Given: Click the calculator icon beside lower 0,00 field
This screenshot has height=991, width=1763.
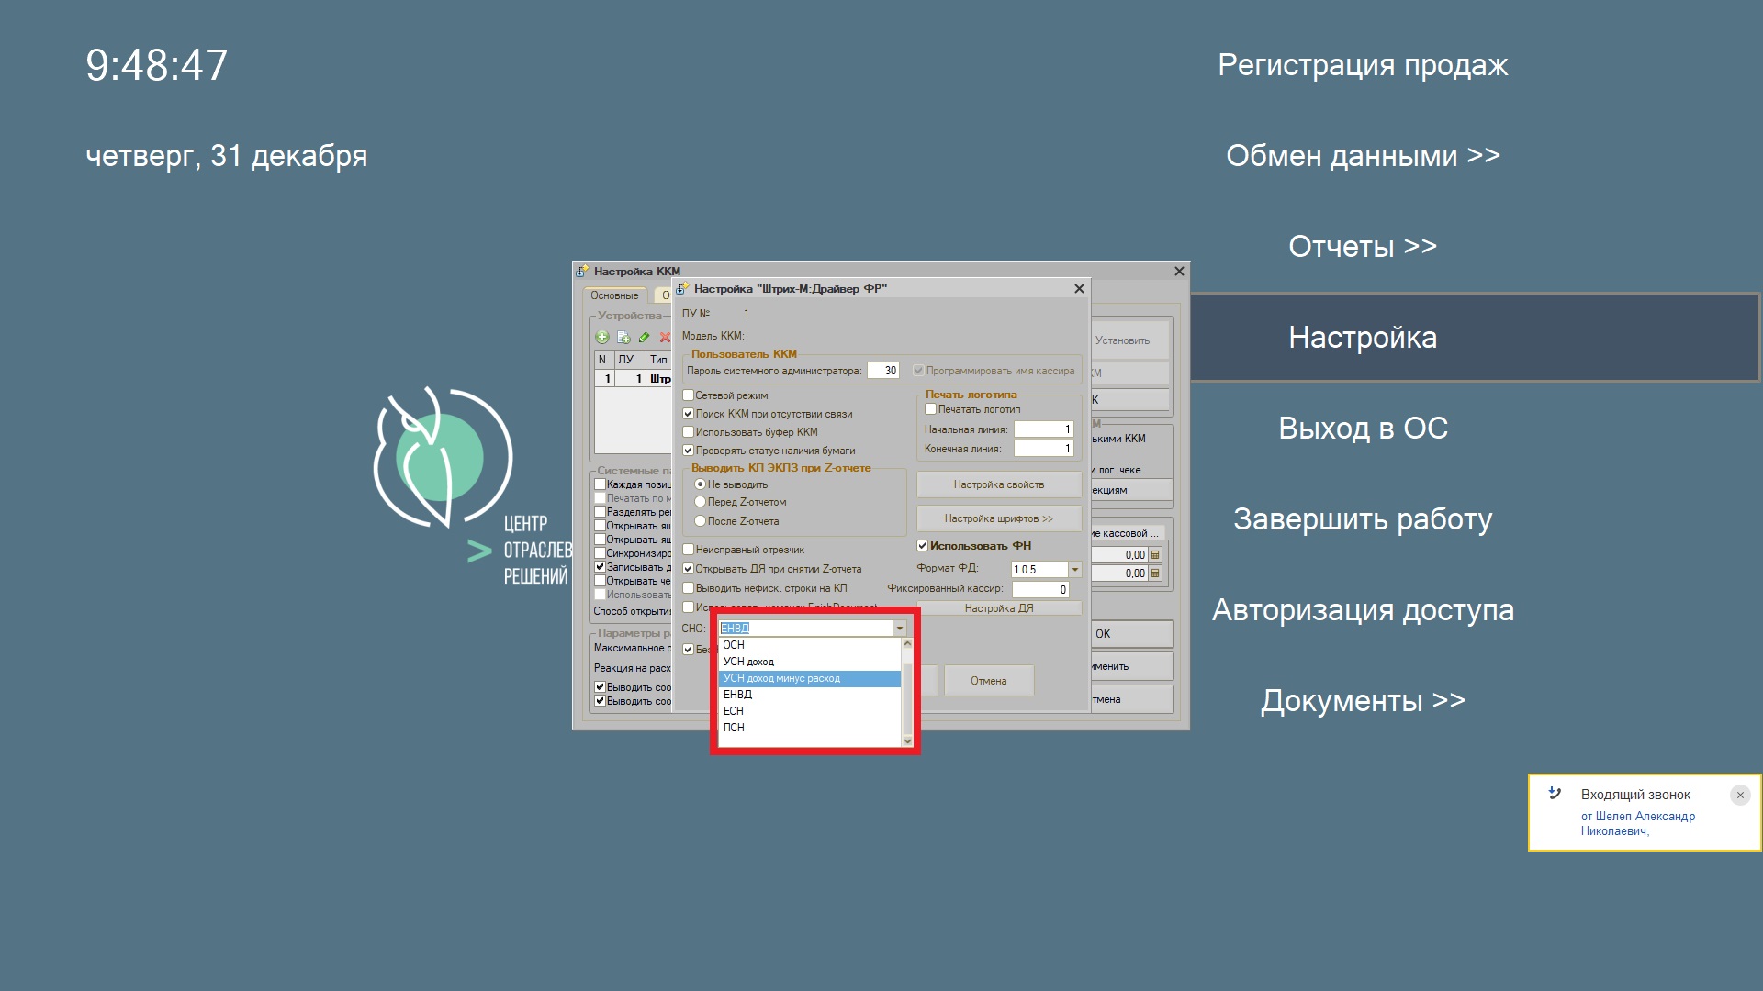Looking at the screenshot, I should click(1155, 573).
